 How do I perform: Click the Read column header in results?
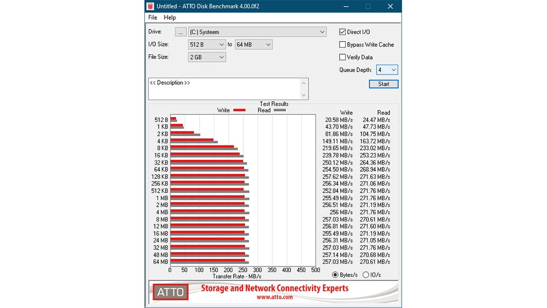[383, 113]
